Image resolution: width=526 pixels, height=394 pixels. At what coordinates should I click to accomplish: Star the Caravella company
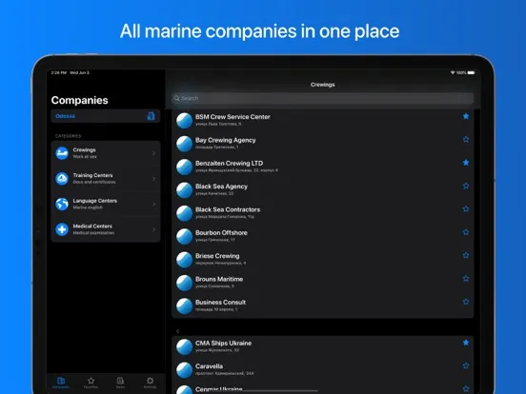466,365
